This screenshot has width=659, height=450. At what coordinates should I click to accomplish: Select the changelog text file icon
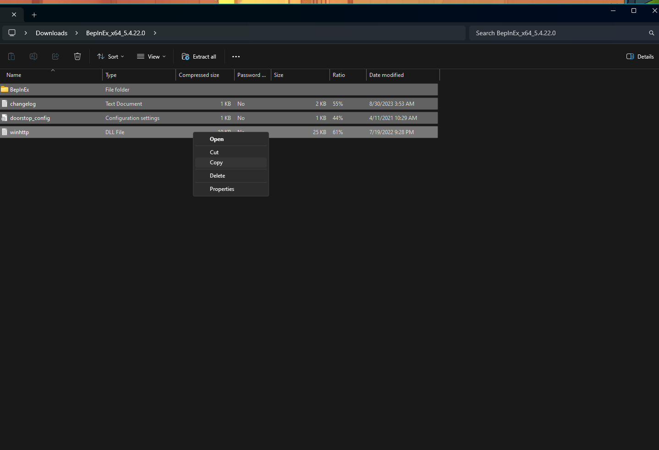(x=5, y=103)
